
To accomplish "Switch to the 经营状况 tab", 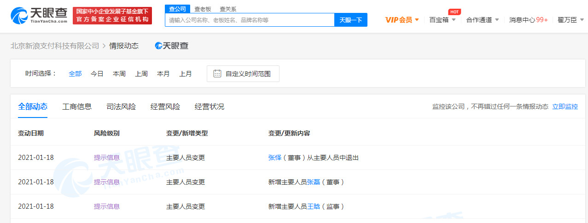I will pos(210,106).
